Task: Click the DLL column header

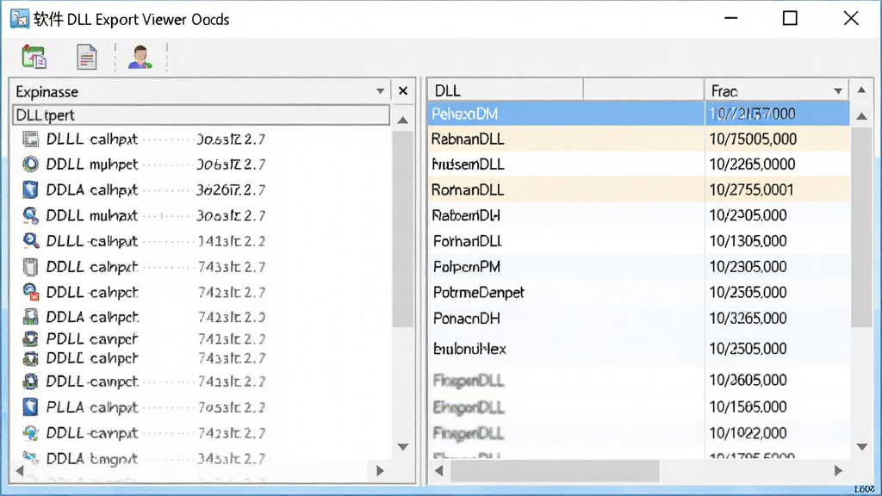Action: click(505, 90)
